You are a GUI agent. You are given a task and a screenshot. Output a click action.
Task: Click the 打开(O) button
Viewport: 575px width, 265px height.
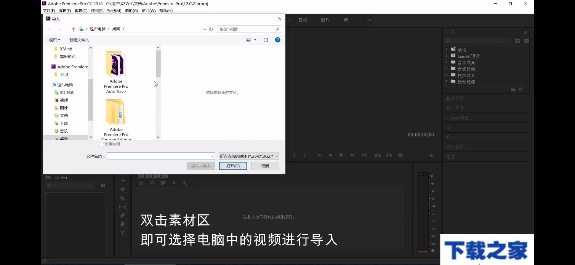pos(233,166)
